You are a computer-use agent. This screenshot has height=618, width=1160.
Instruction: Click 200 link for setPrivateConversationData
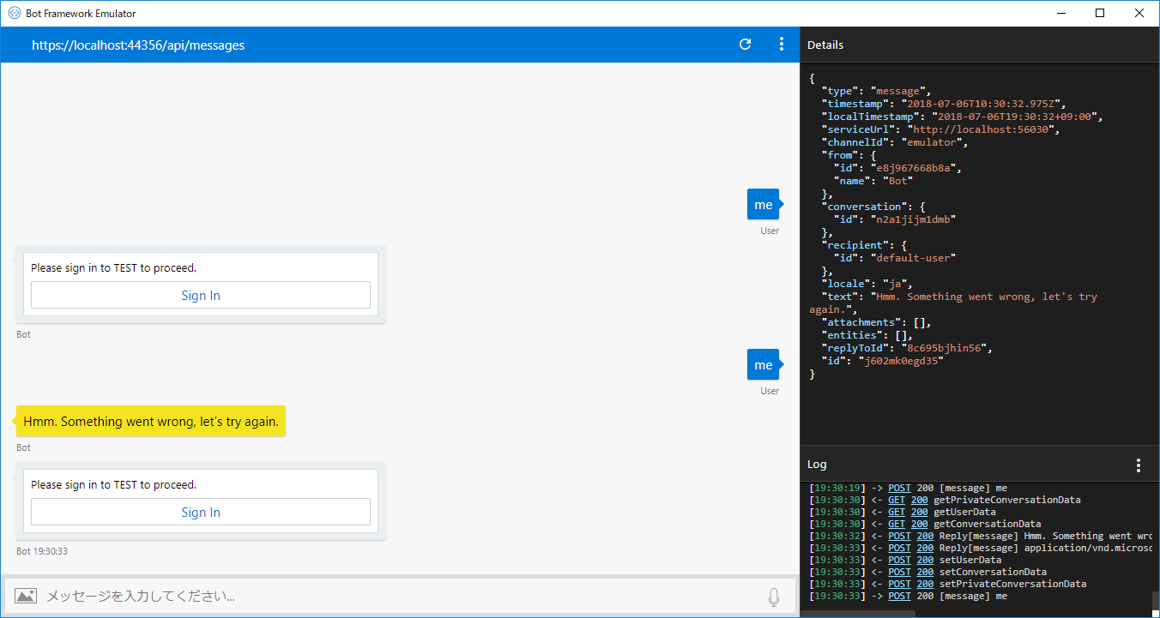[x=925, y=584]
